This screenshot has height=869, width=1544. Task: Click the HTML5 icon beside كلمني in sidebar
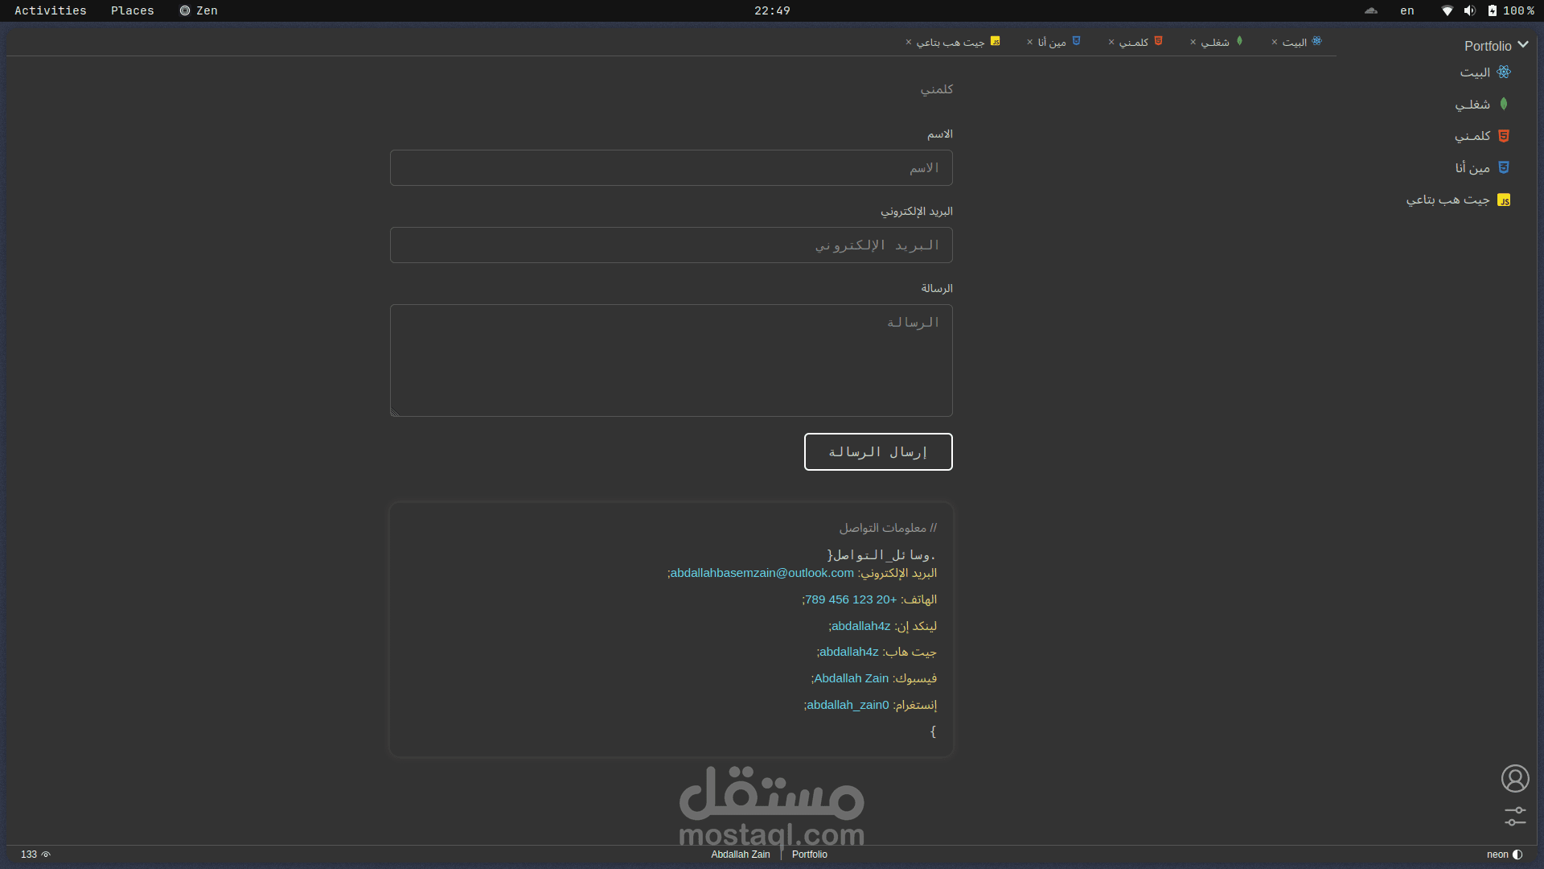pos(1504,136)
